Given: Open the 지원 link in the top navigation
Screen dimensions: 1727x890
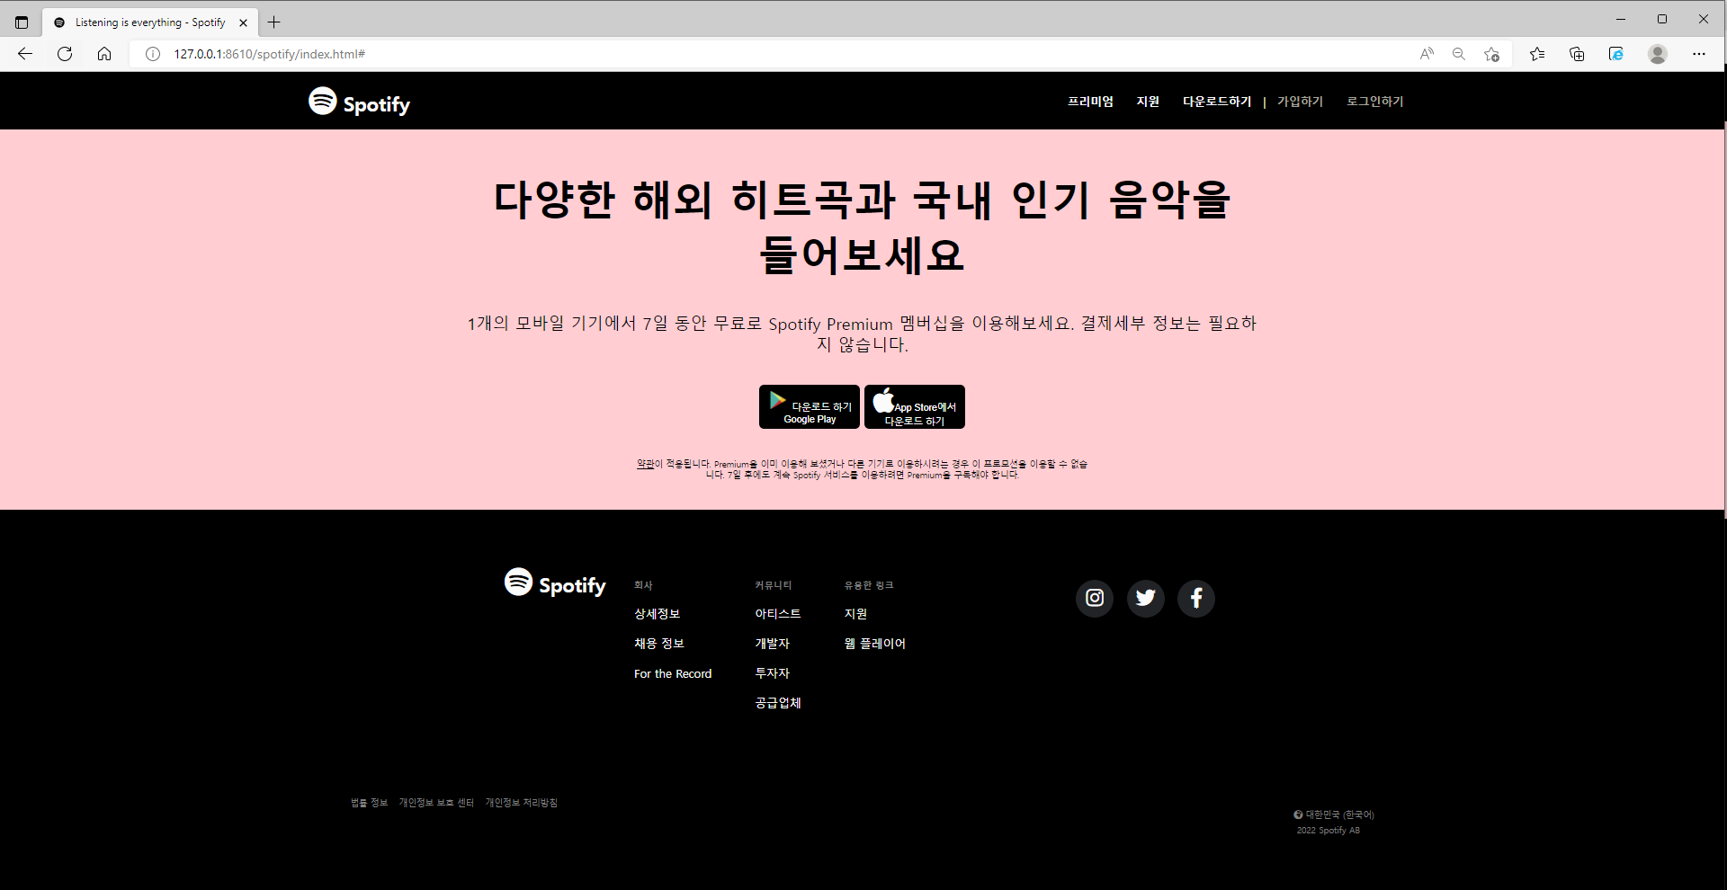Looking at the screenshot, I should pyautogui.click(x=1148, y=102).
